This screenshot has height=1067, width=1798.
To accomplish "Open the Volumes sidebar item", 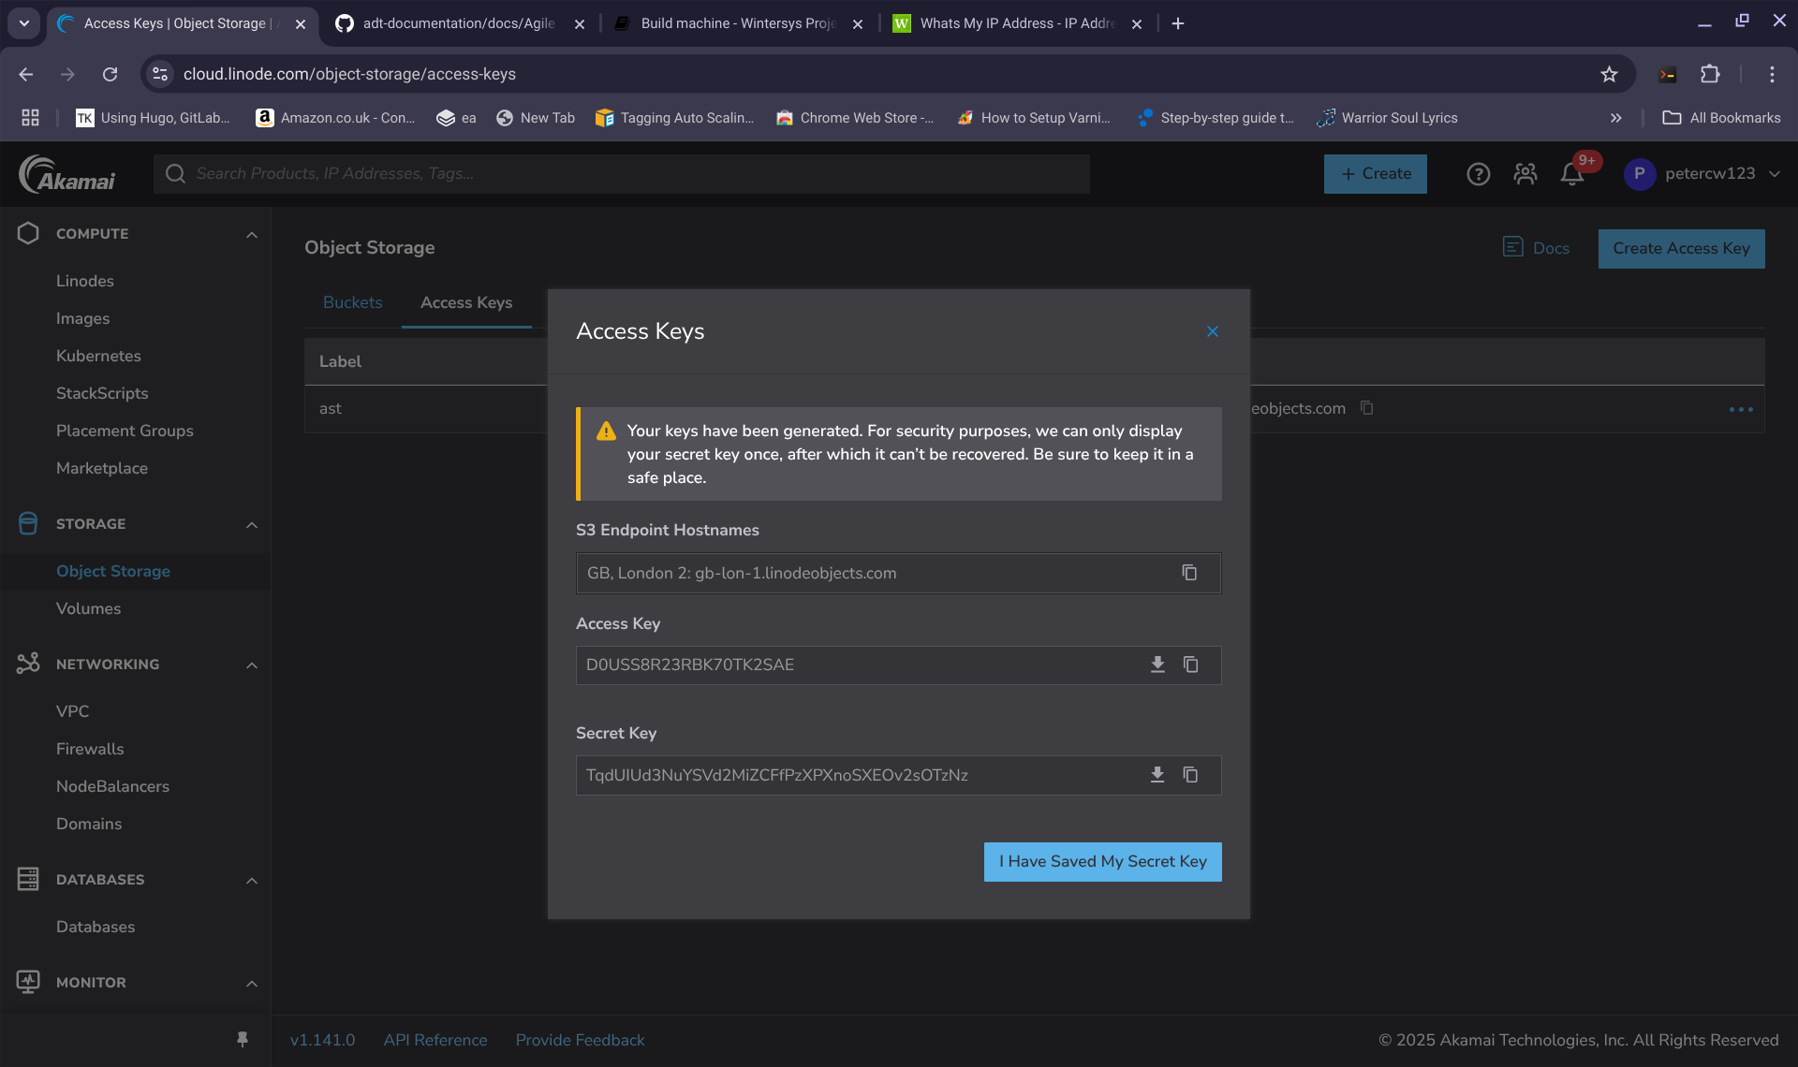I will [x=88, y=608].
